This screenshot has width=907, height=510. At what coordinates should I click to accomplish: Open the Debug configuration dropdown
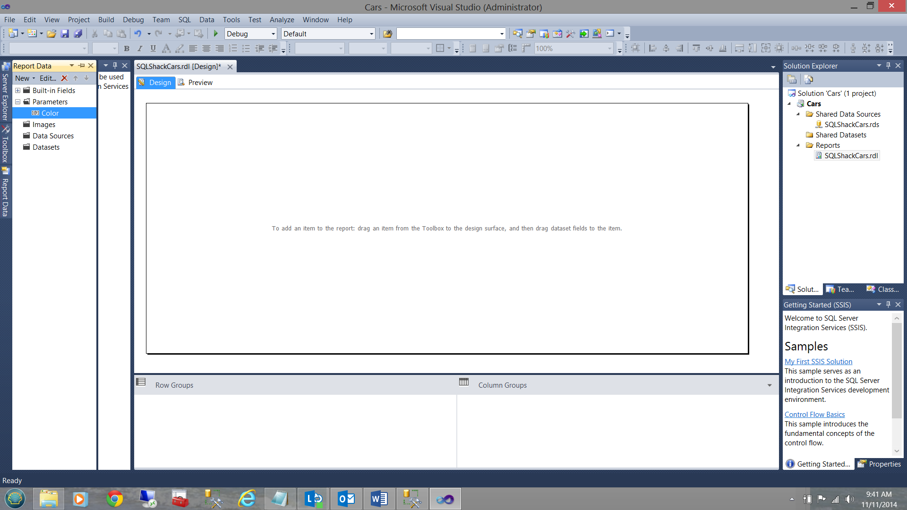click(x=273, y=34)
